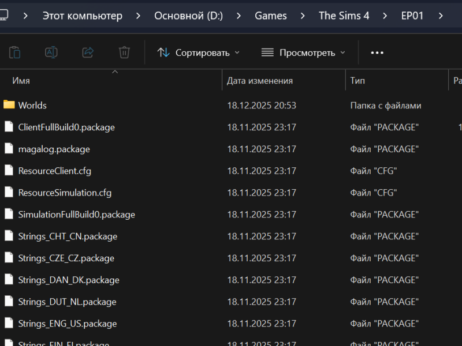Select ResourceSimulation.cfg file

(x=65, y=193)
